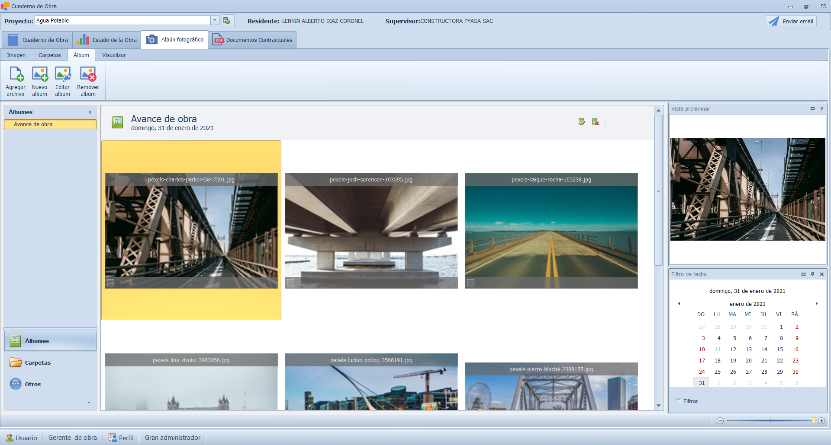Check the pexels-josh-sorenson image checkbox
The width and height of the screenshot is (831, 445).
click(291, 283)
